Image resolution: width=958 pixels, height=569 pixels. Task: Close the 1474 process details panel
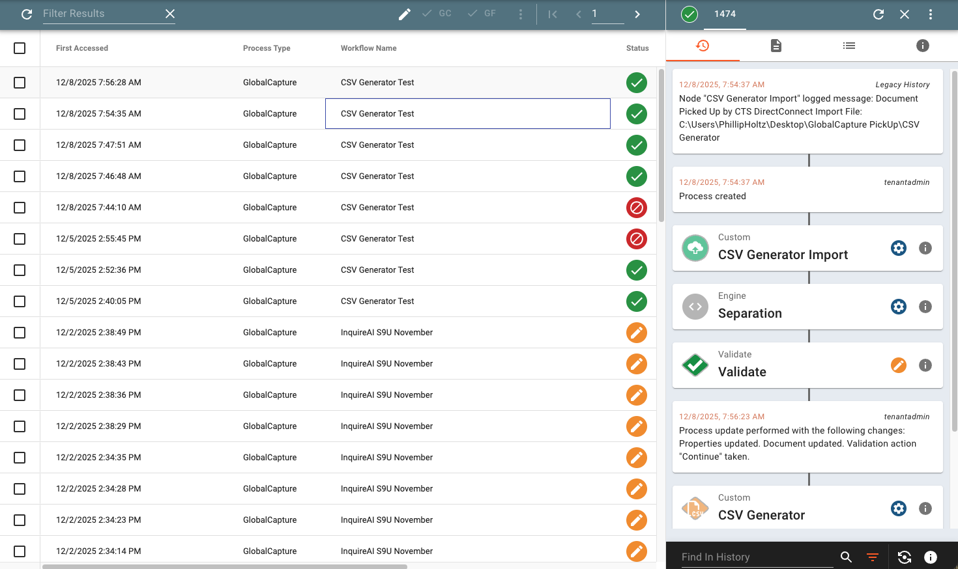905,14
